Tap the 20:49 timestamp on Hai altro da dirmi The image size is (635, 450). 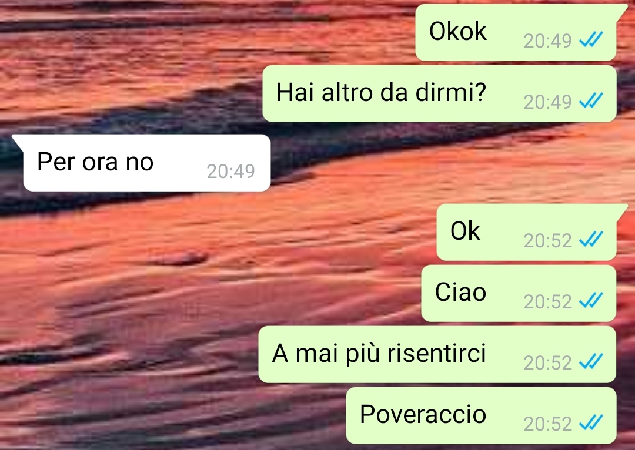(547, 102)
